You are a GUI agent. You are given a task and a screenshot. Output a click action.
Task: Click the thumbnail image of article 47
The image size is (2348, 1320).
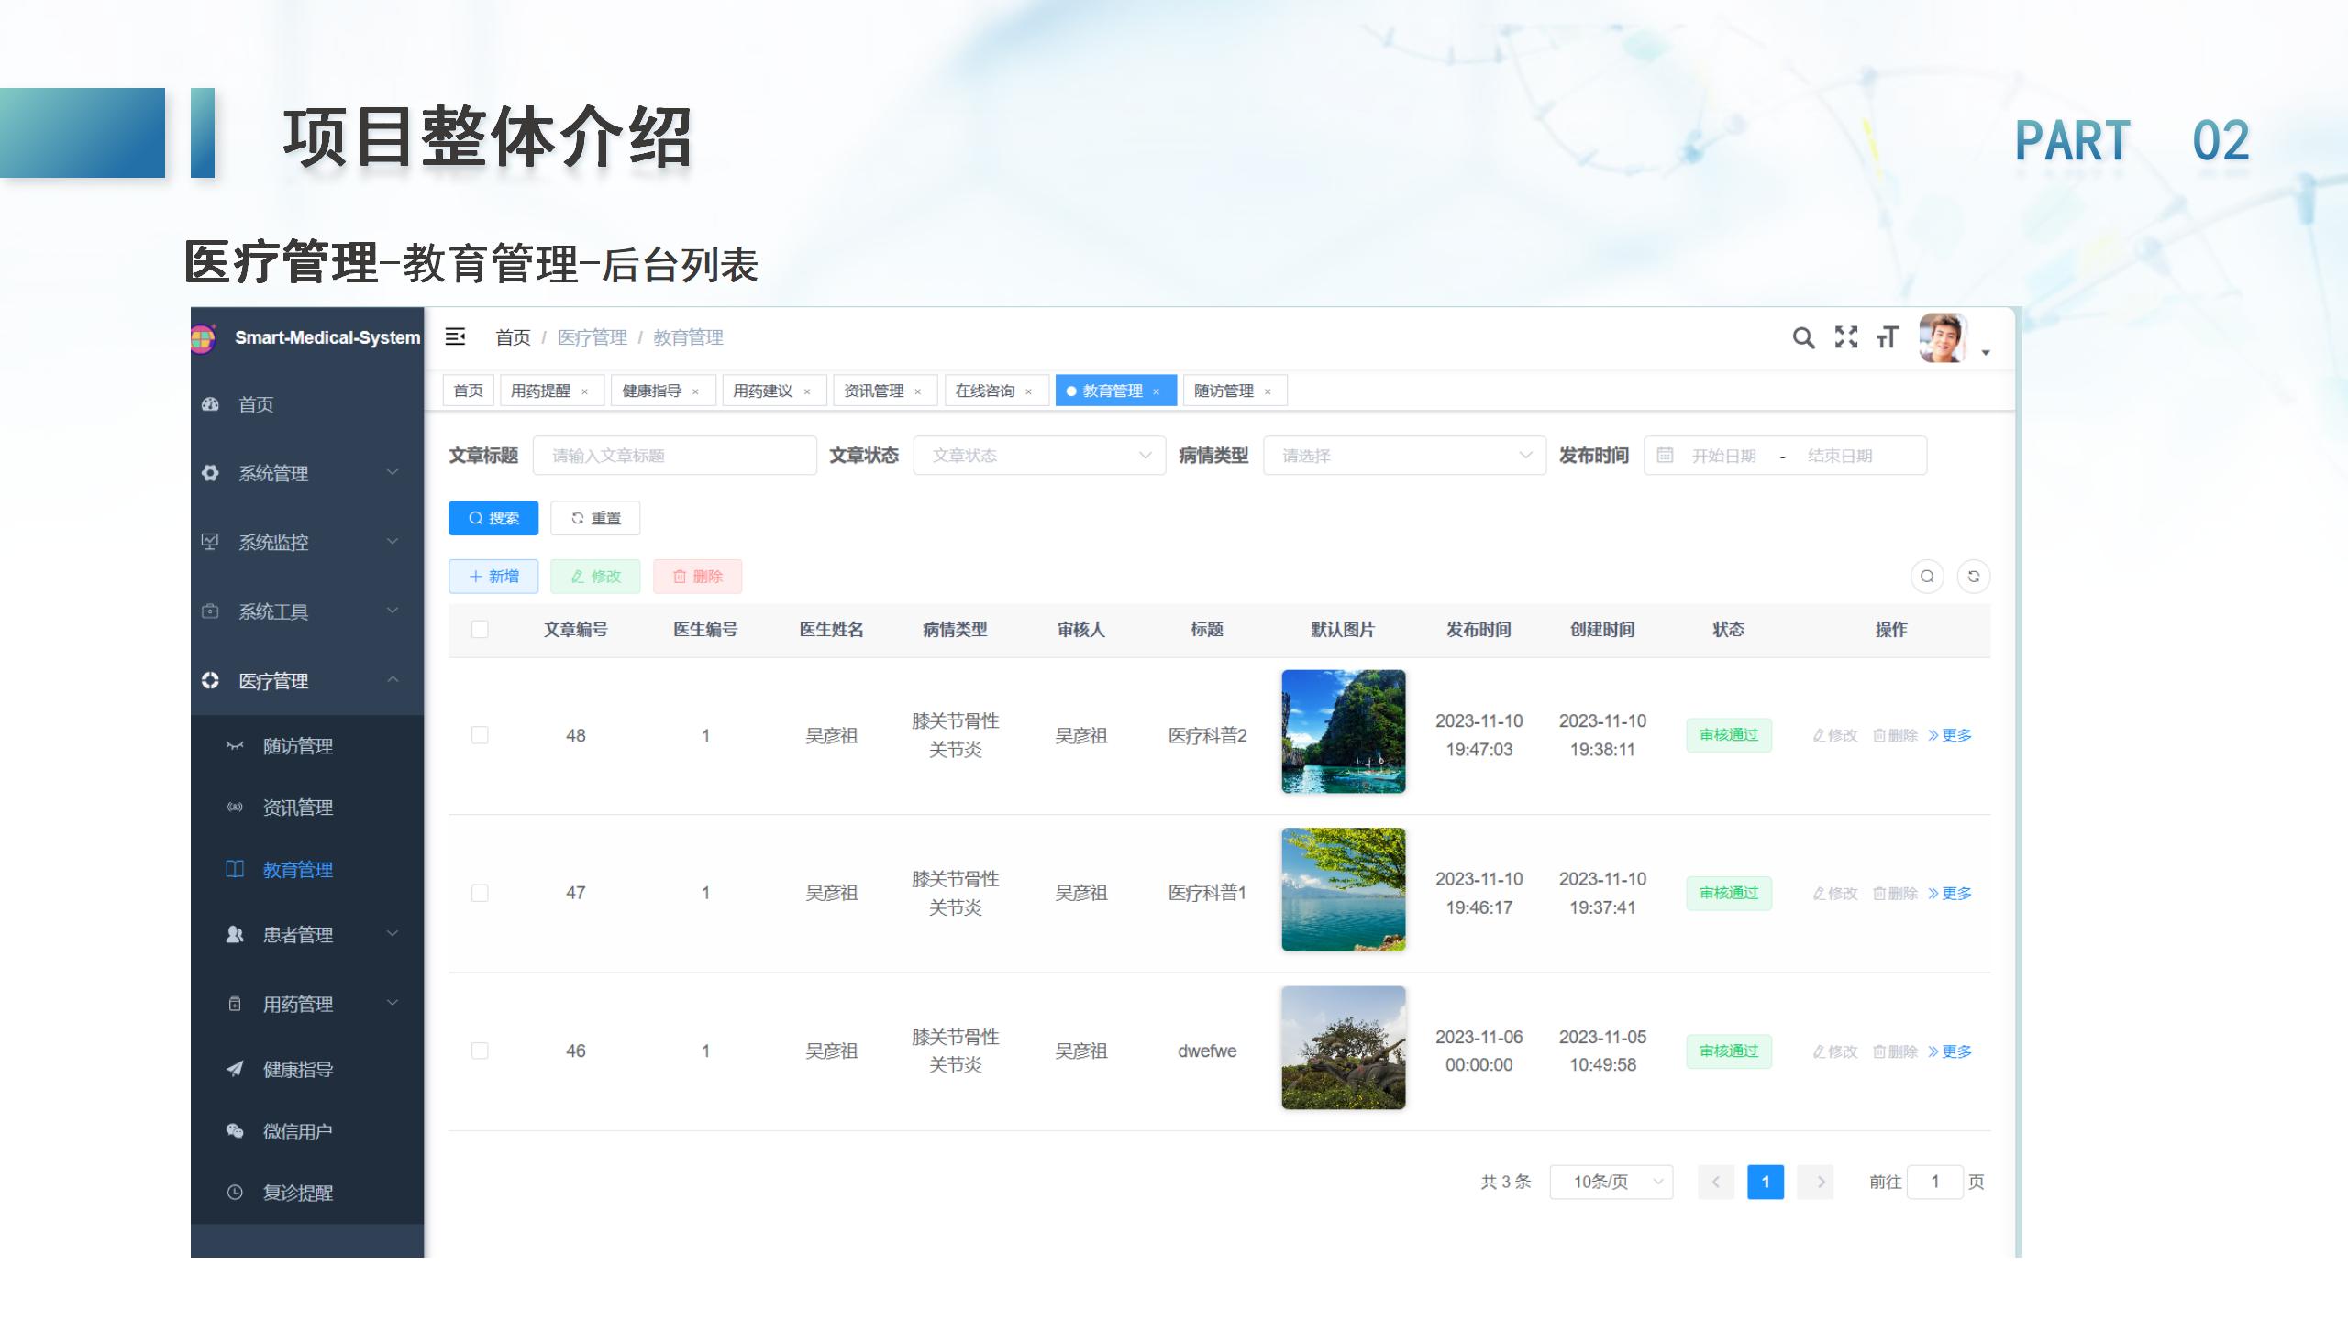(x=1343, y=891)
